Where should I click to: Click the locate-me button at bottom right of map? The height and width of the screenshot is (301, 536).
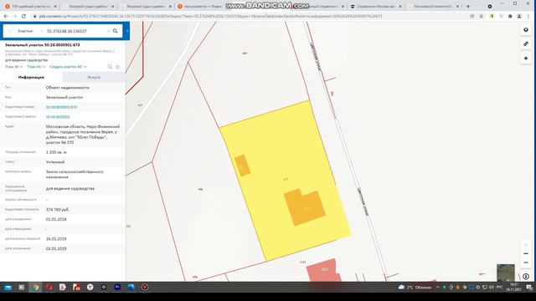[526, 277]
